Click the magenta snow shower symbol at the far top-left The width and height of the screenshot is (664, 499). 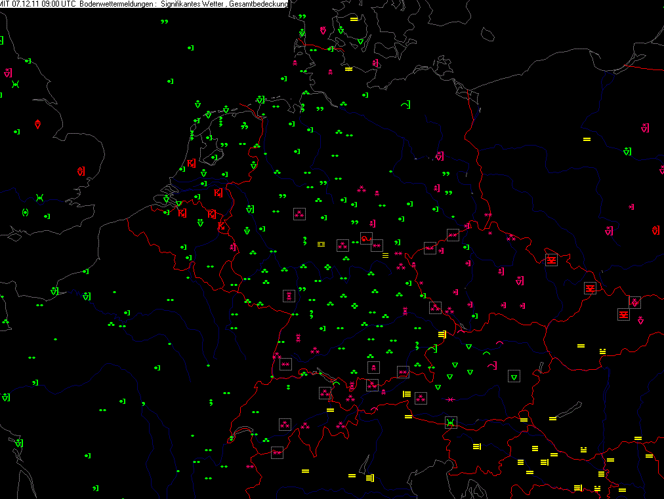coord(8,72)
